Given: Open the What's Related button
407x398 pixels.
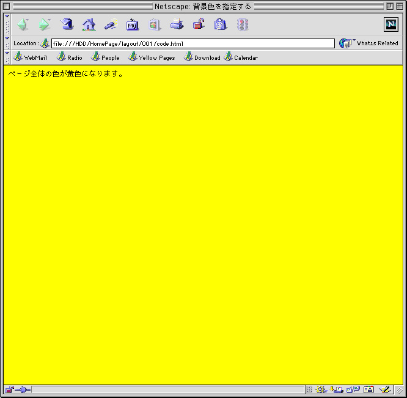Looking at the screenshot, I should (x=369, y=43).
